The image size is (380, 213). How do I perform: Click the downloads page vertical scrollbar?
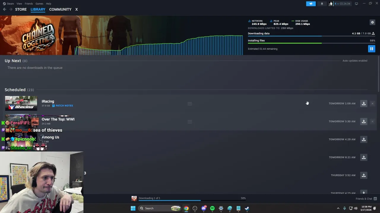tap(379, 74)
